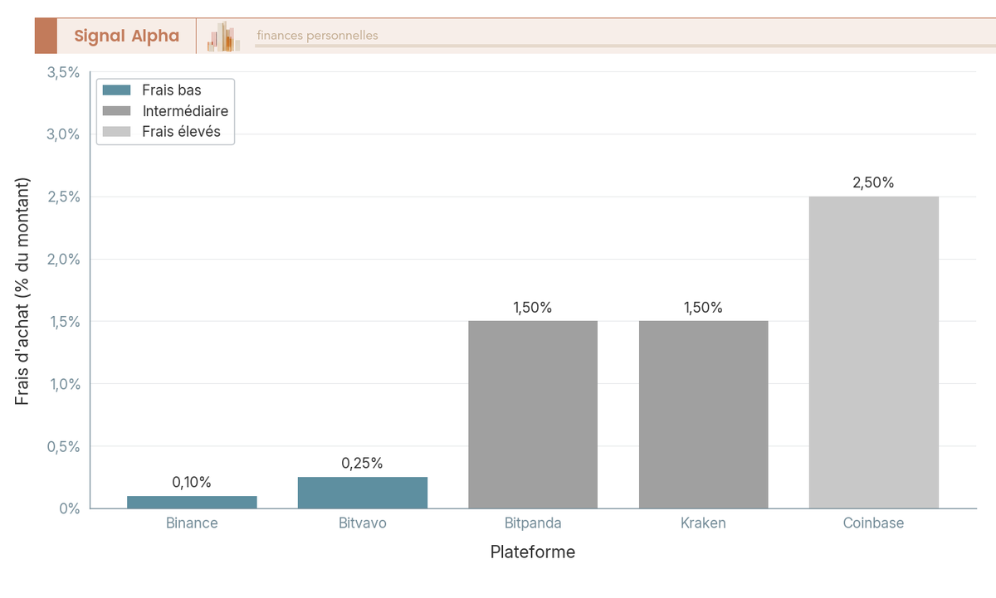Click the candlestick chart logo icon

click(223, 36)
